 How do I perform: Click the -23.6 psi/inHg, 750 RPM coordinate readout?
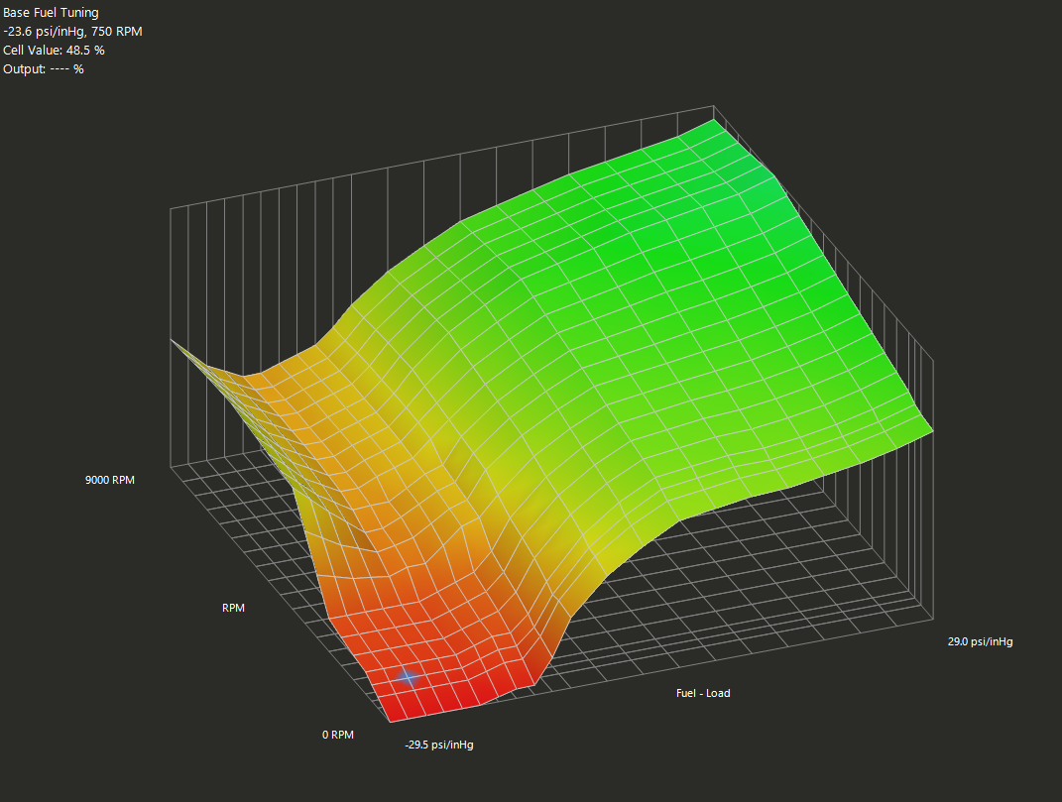coord(72,32)
